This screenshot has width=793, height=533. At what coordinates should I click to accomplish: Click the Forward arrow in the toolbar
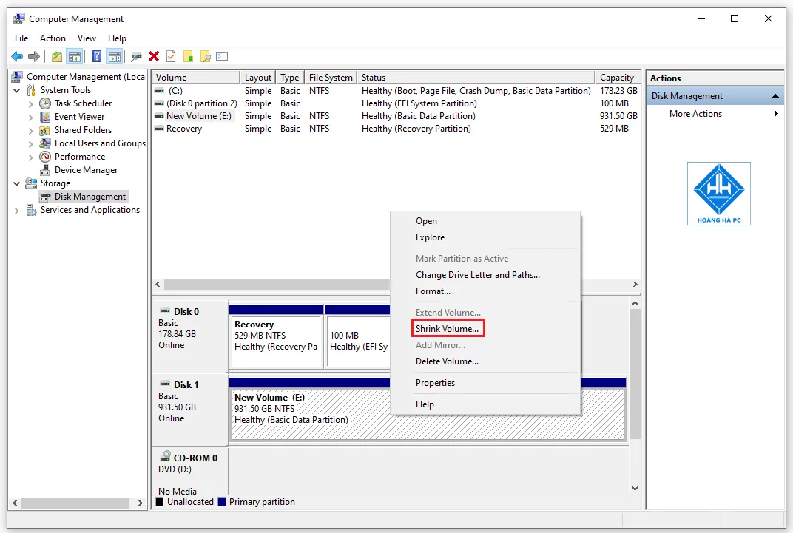pos(34,57)
